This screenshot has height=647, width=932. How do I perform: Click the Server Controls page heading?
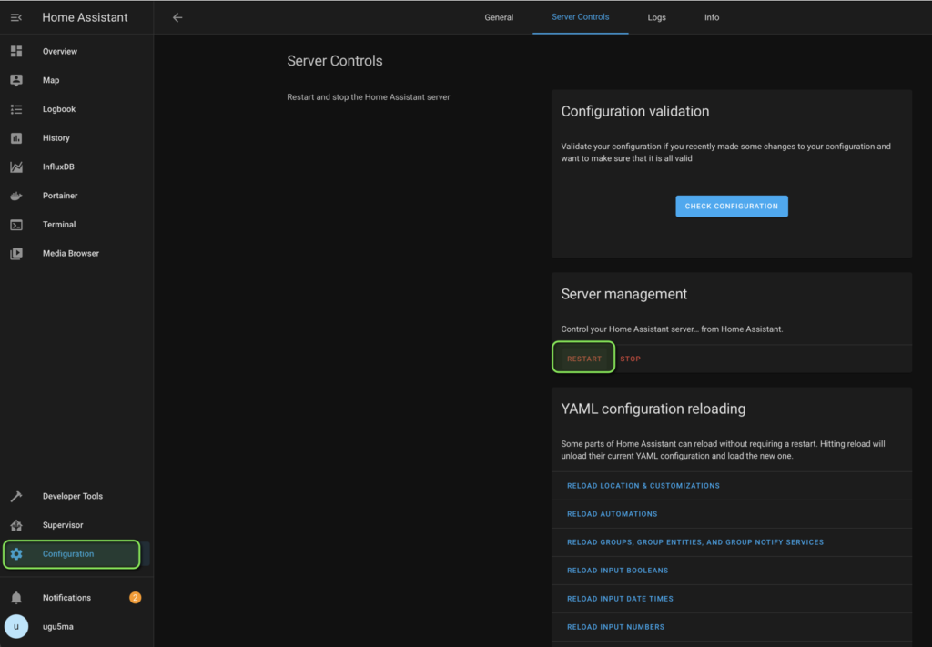click(x=335, y=61)
